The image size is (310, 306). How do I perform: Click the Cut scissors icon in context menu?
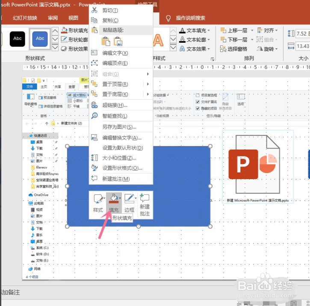(94, 10)
